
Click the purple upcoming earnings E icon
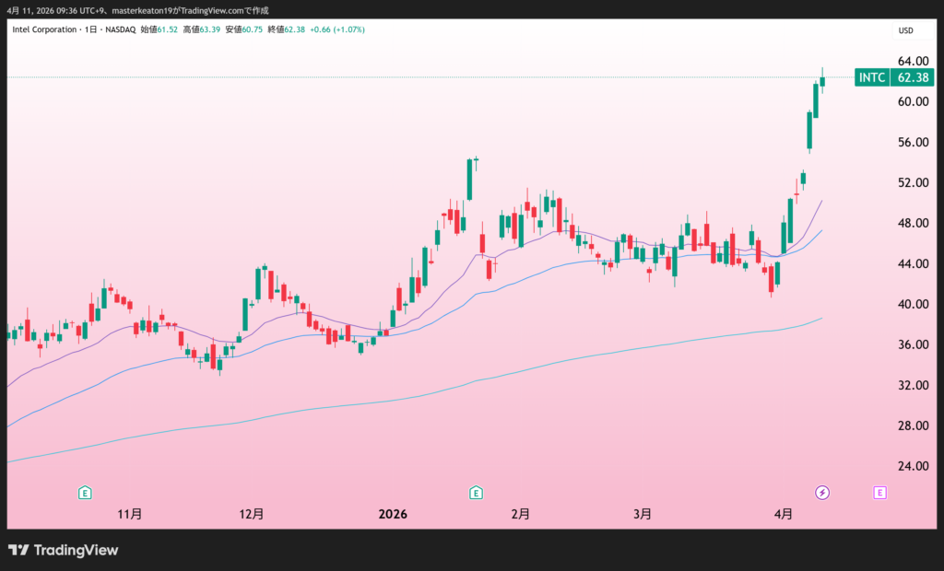tap(880, 493)
